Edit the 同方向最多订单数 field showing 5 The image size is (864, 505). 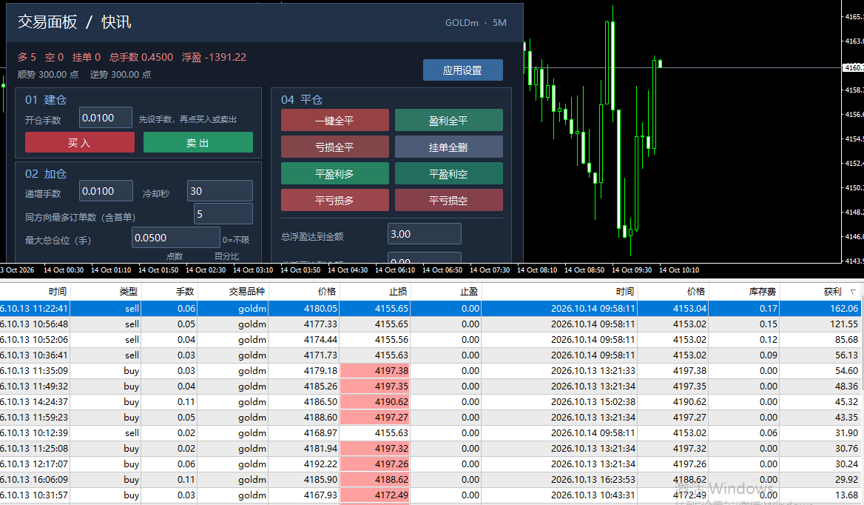coord(223,214)
